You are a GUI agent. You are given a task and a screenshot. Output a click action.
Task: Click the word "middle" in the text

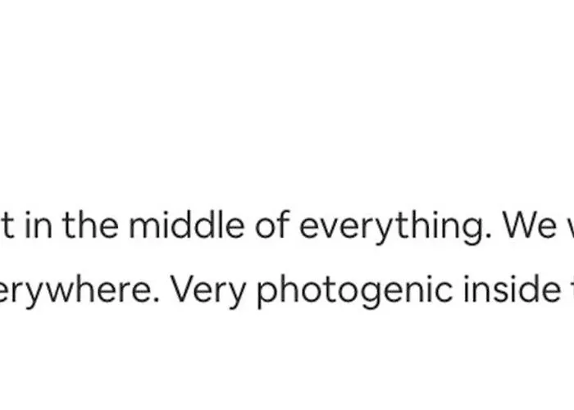point(186,225)
